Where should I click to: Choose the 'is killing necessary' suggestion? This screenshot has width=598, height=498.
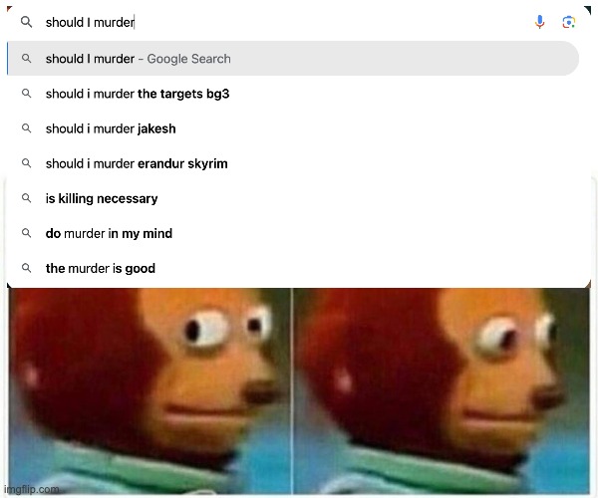(293, 198)
